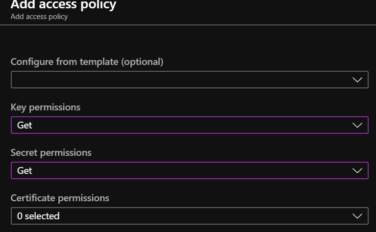Click the Secret permissions label

pyautogui.click(x=51, y=153)
